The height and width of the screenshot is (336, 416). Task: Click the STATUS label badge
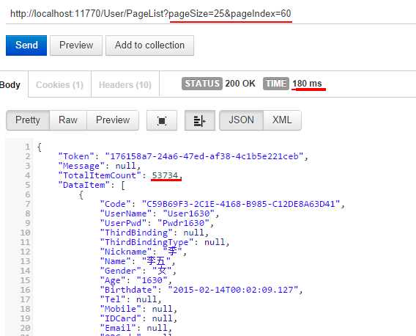click(202, 84)
